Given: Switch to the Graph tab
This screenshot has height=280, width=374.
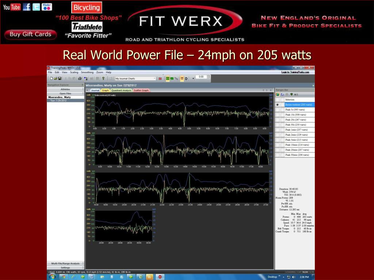Looking at the screenshot, I should pos(105,90).
